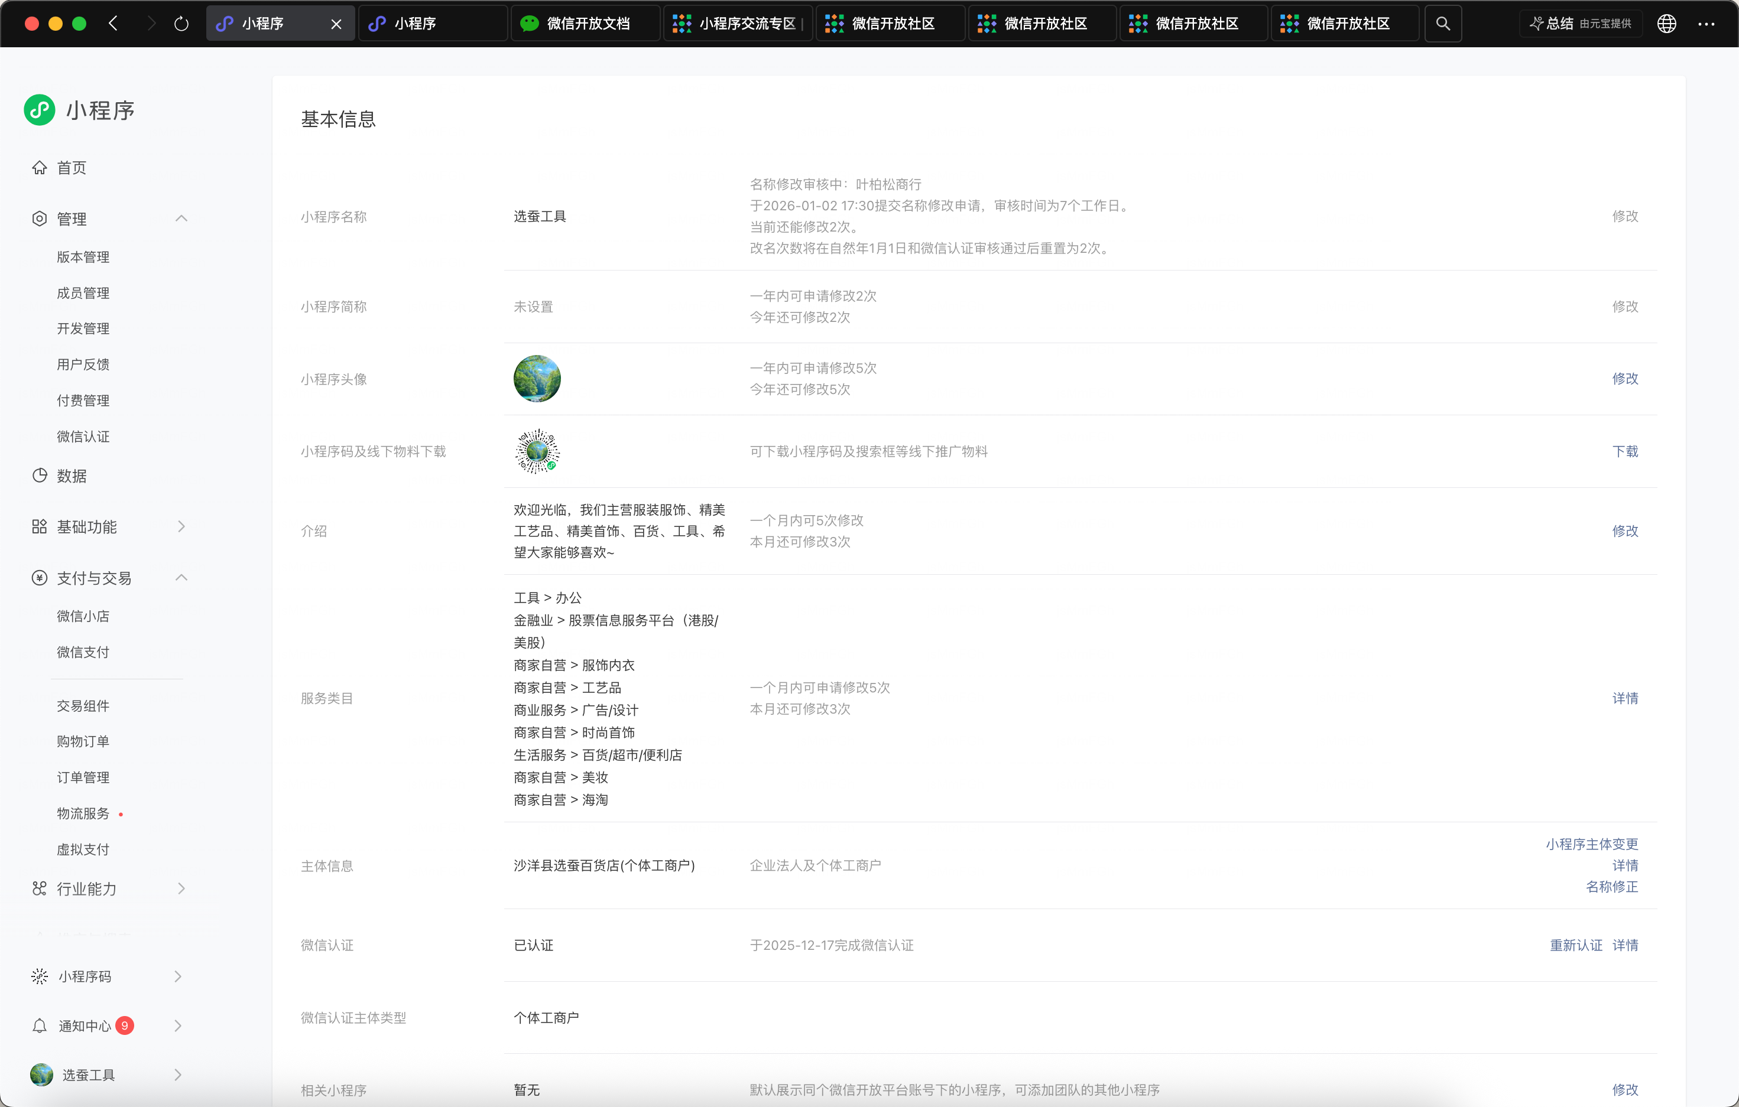Expand the 行业能力 menu

click(181, 888)
